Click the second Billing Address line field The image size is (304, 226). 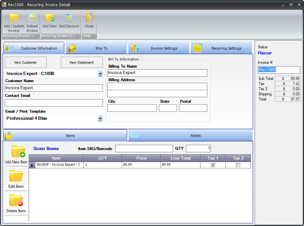point(157,93)
